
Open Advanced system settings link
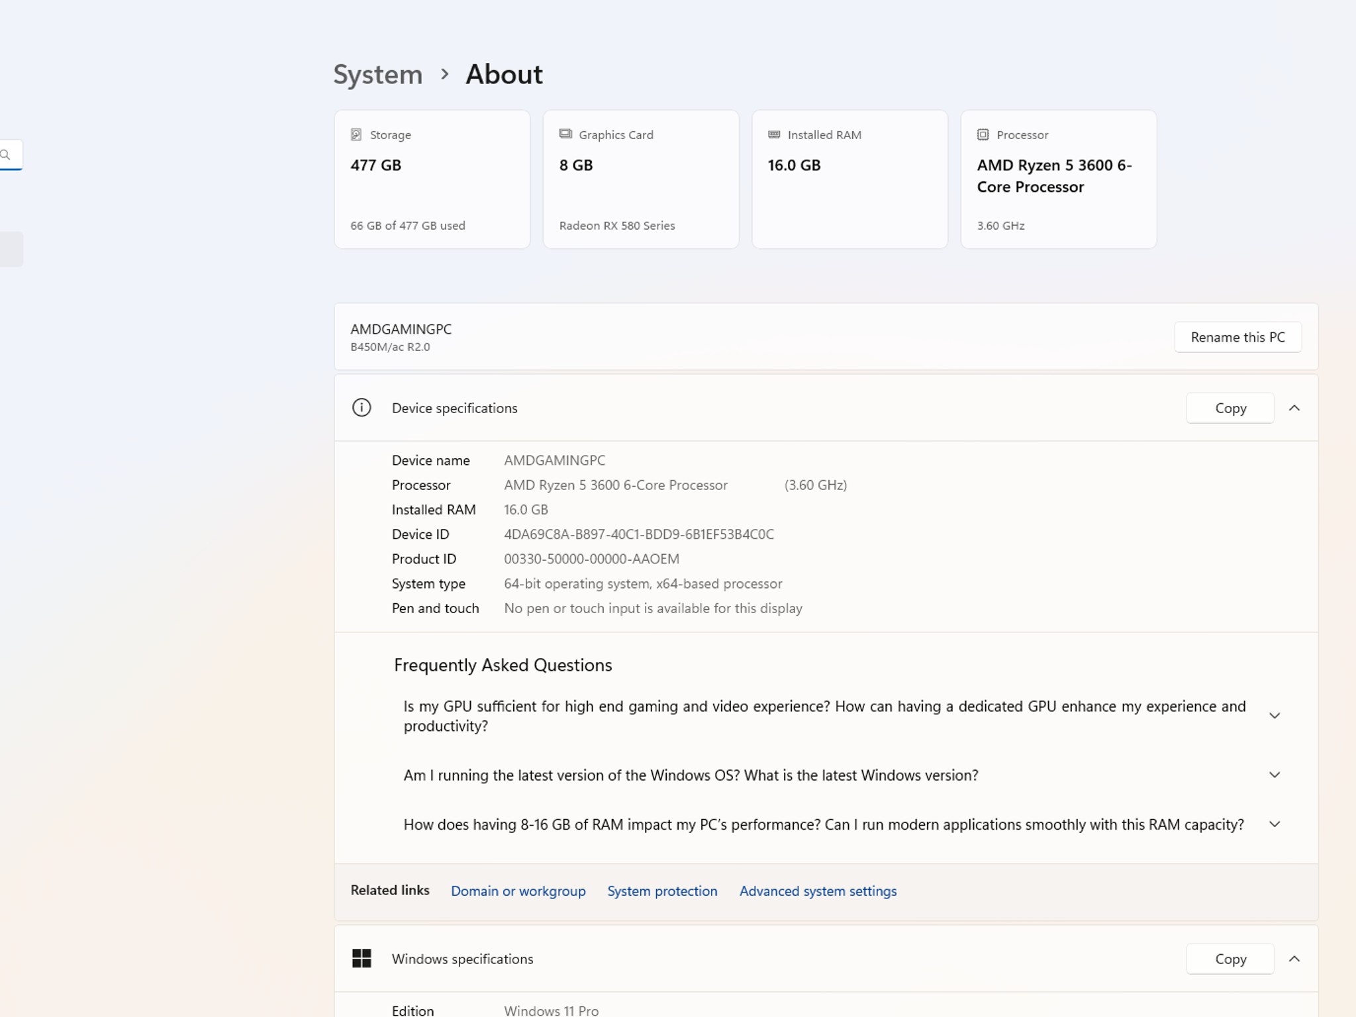point(818,891)
